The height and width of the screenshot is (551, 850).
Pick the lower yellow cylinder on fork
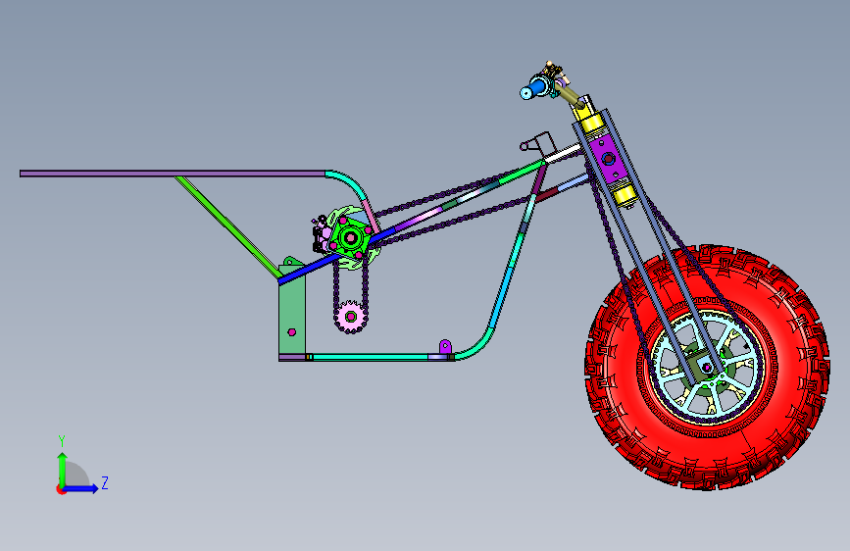624,195
